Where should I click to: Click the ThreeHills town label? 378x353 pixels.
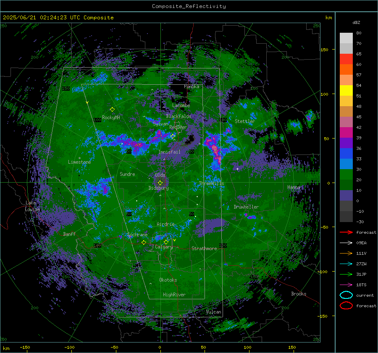[211, 183]
